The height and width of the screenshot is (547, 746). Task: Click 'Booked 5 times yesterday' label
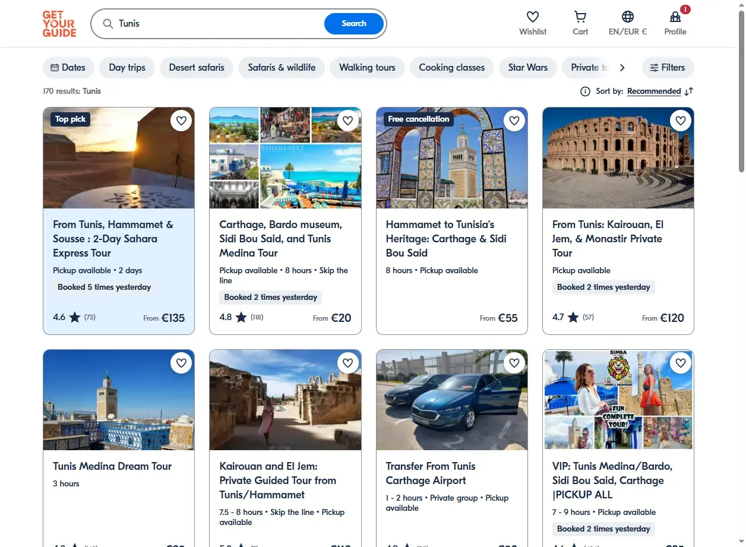coord(105,287)
